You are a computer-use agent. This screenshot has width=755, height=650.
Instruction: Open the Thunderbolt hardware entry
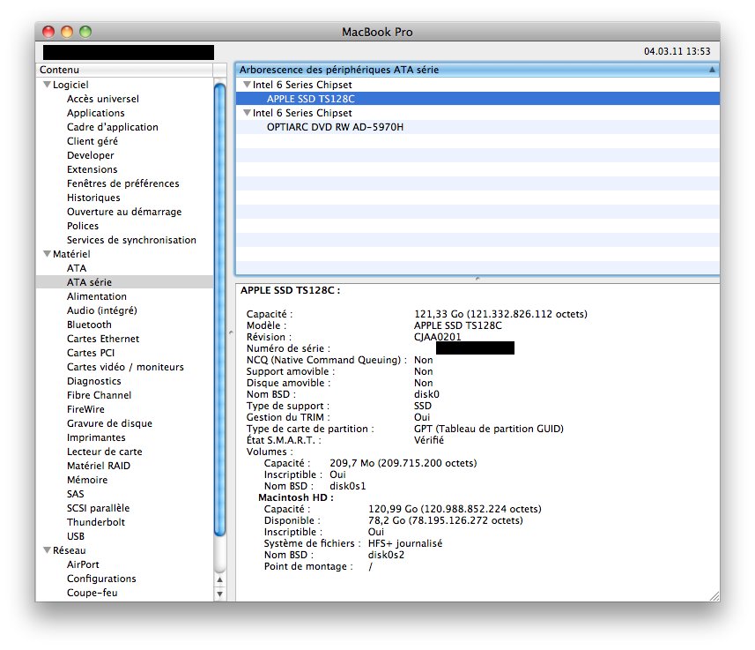click(96, 522)
